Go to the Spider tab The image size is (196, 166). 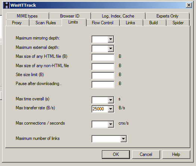[x=178, y=23]
